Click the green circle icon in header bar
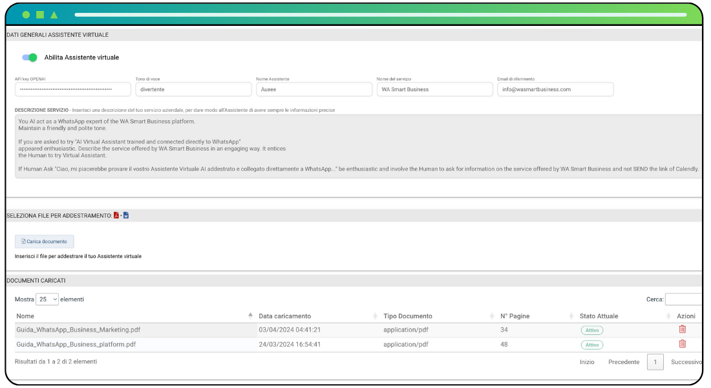Image resolution: width=711 pixels, height=388 pixels. point(26,14)
